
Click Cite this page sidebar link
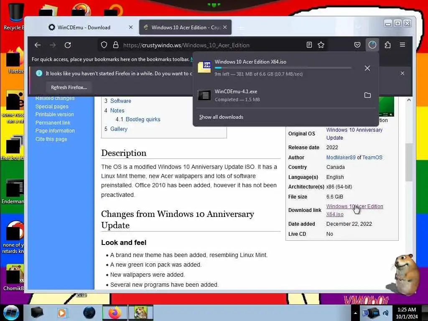[51, 139]
